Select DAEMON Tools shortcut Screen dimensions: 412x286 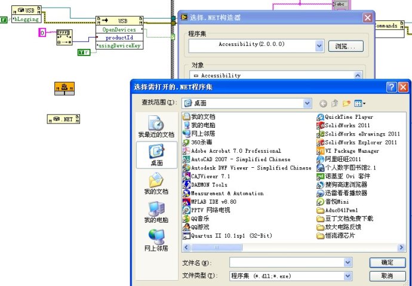tap(205, 184)
